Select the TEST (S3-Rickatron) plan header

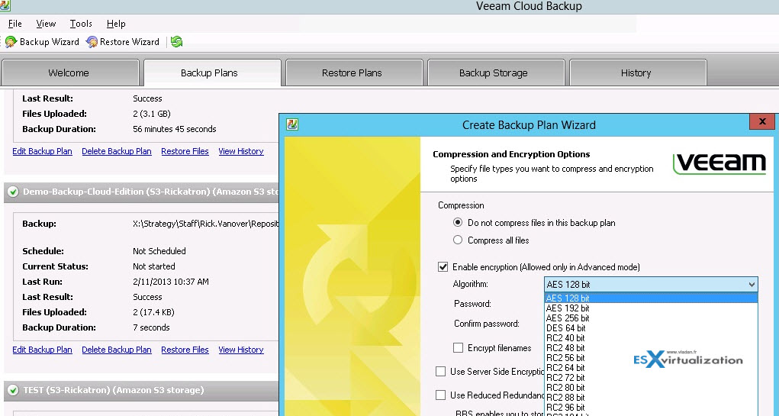click(x=141, y=390)
